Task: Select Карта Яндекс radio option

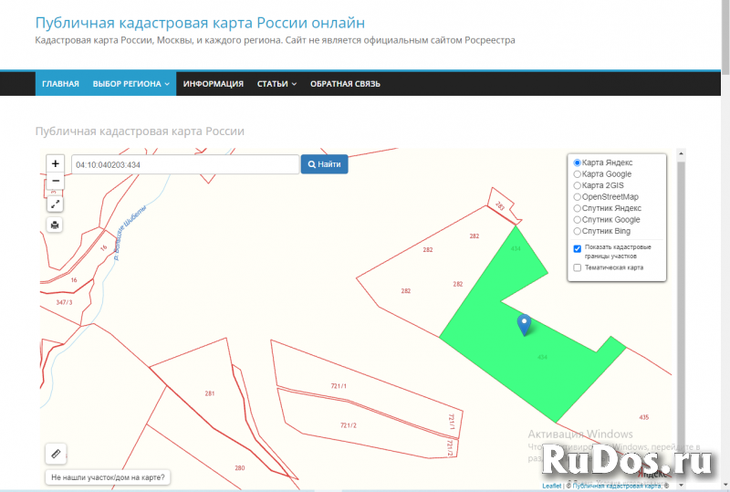Action: point(578,162)
